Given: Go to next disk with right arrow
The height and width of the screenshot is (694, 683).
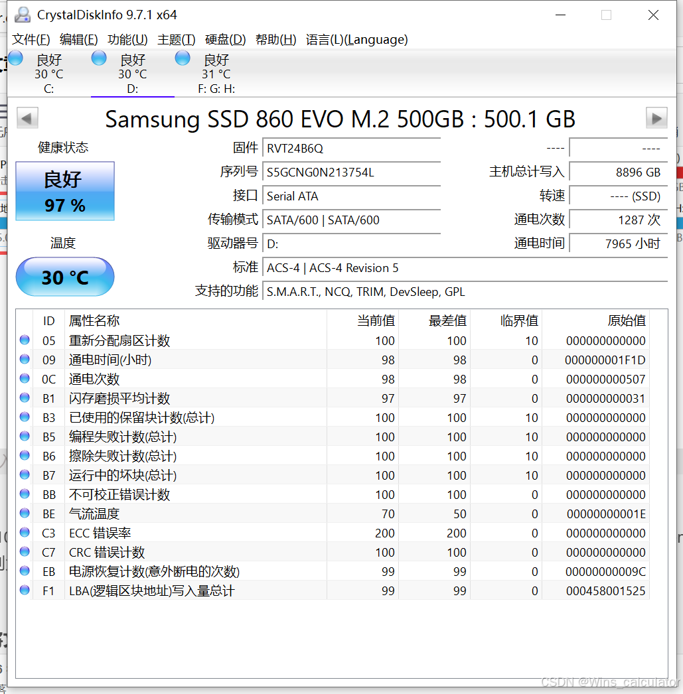Looking at the screenshot, I should (x=656, y=118).
